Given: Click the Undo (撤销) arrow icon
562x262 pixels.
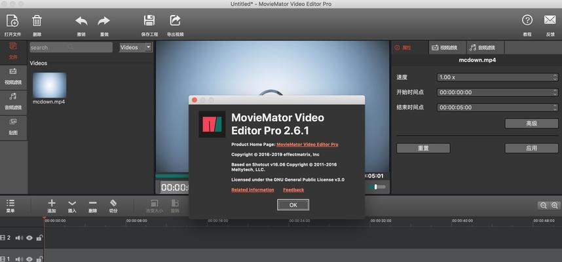Looking at the screenshot, I should pos(81,21).
